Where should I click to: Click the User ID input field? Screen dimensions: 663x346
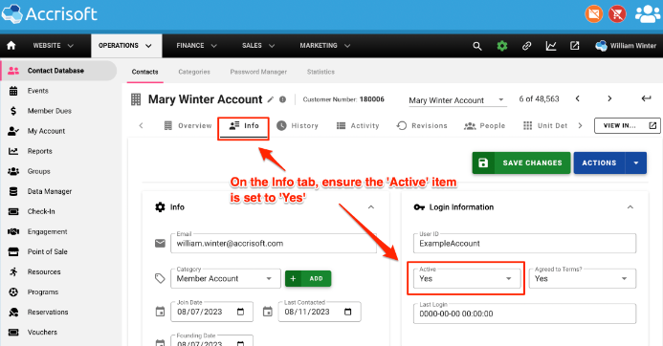pos(524,244)
